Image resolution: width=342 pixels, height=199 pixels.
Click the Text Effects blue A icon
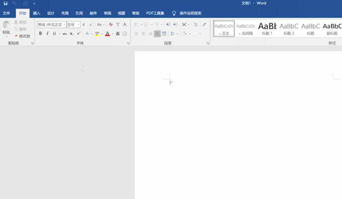point(87,34)
